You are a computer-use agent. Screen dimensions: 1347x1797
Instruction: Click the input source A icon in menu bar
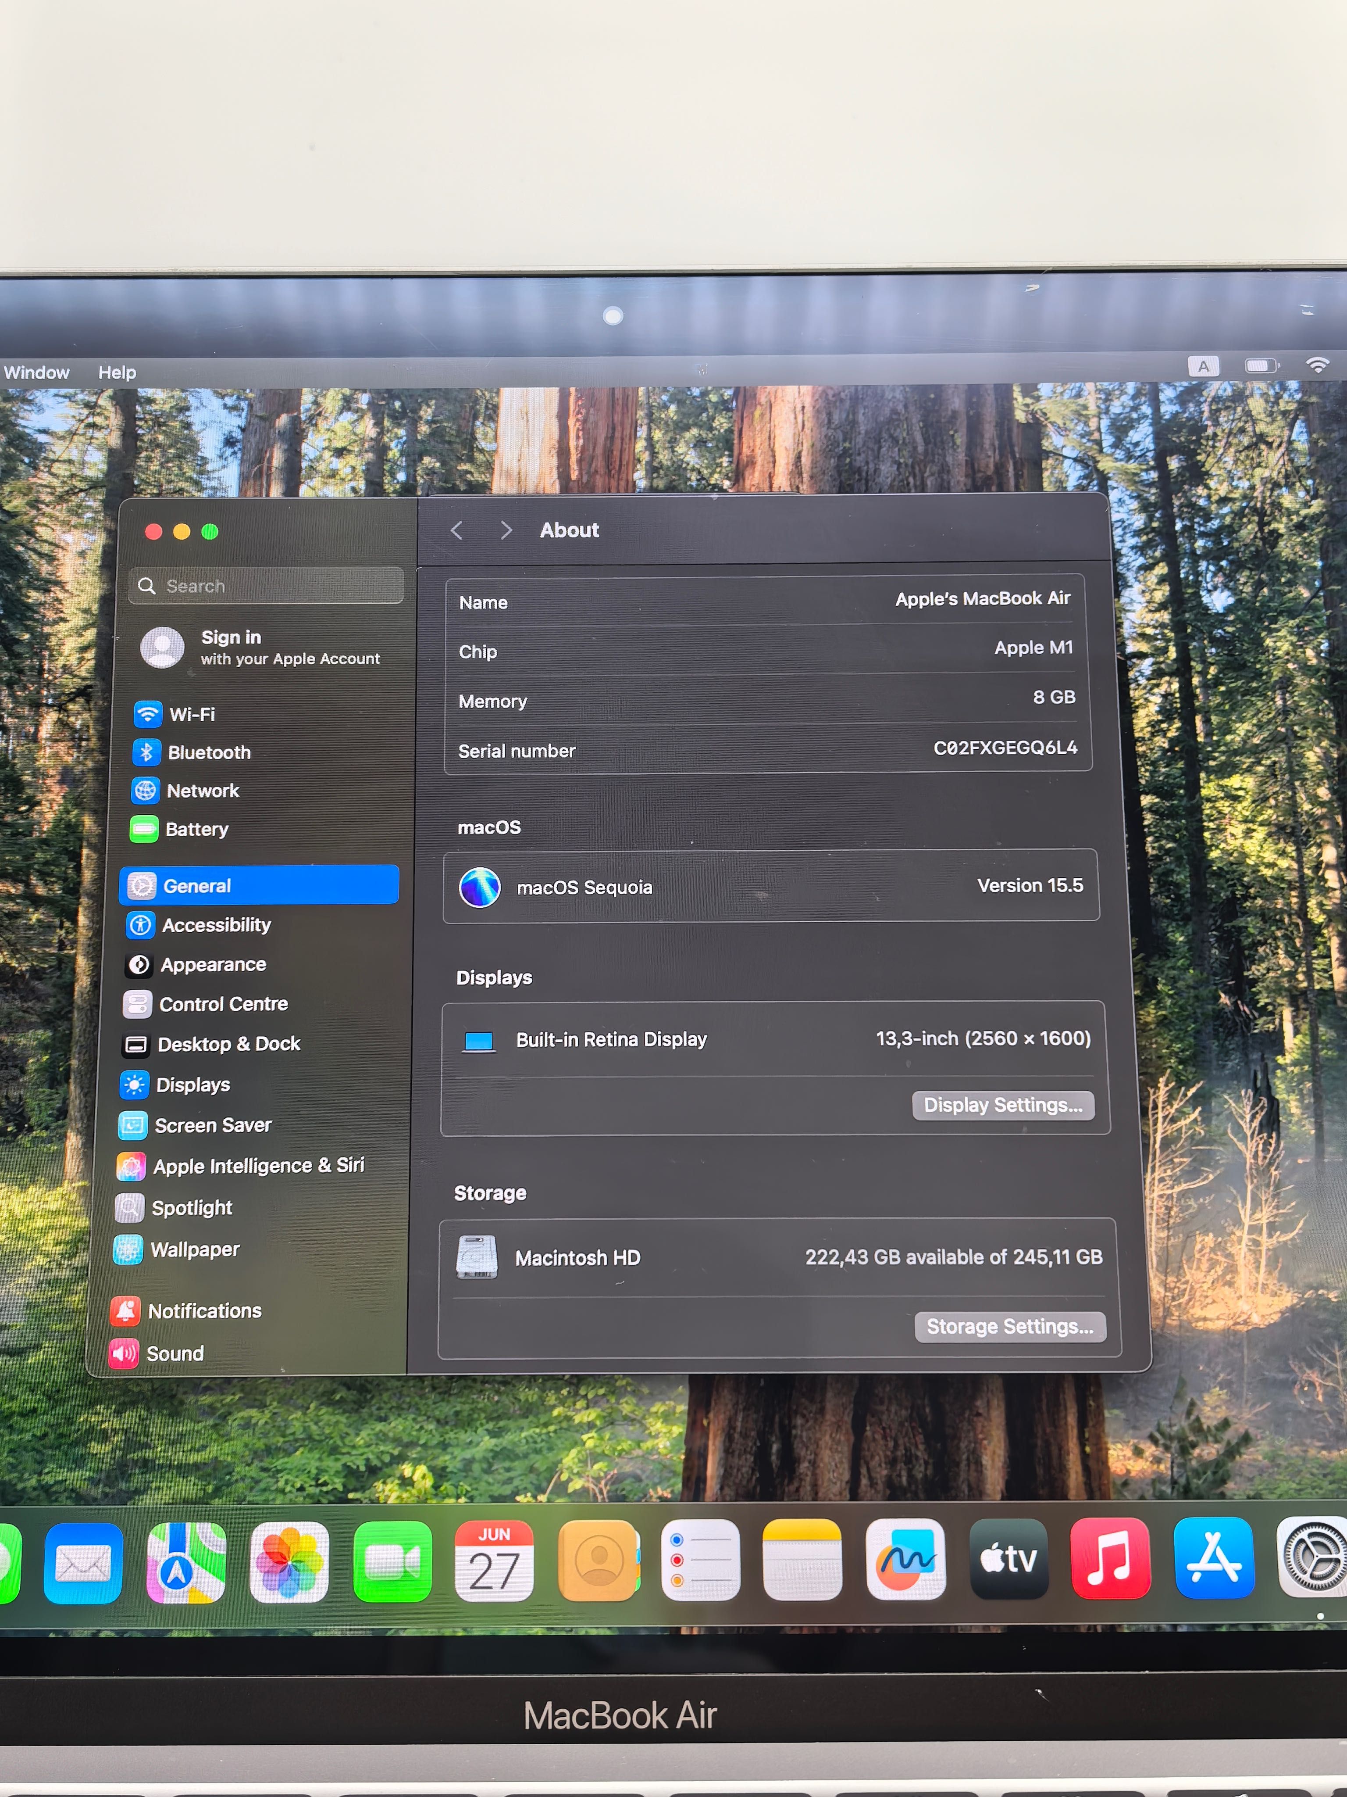tap(1203, 365)
